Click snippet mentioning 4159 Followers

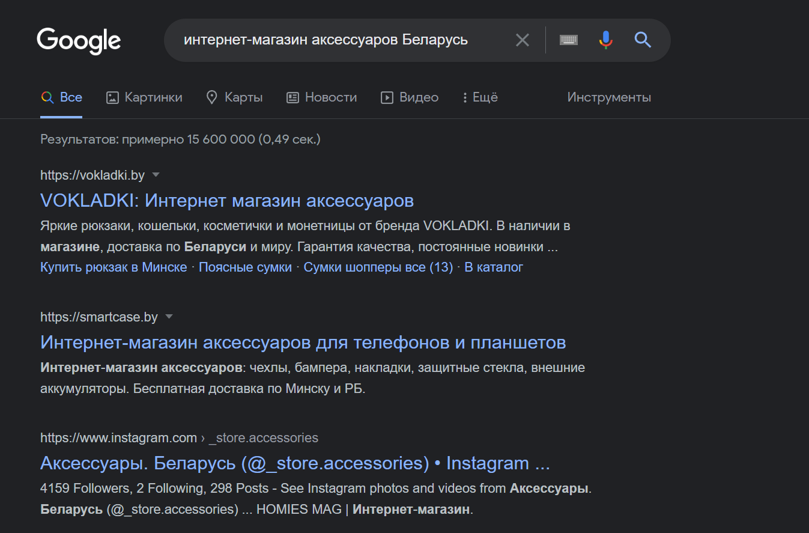pyautogui.click(x=316, y=499)
